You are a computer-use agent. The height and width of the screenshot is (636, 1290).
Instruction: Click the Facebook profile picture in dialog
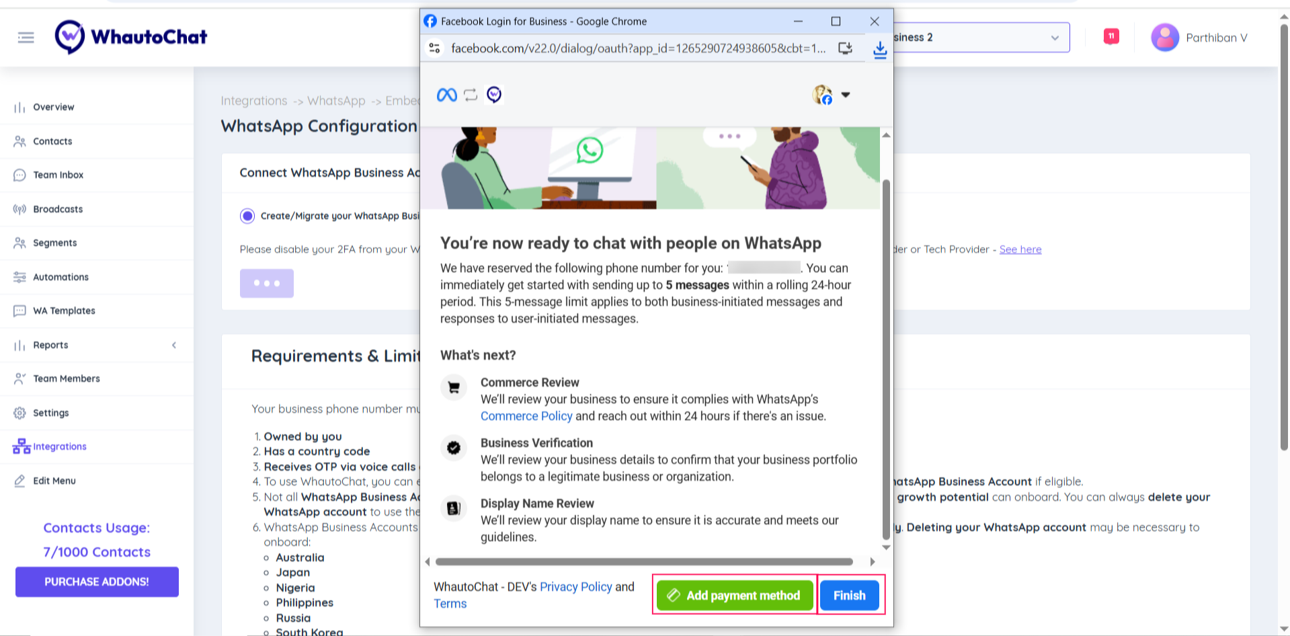[822, 95]
